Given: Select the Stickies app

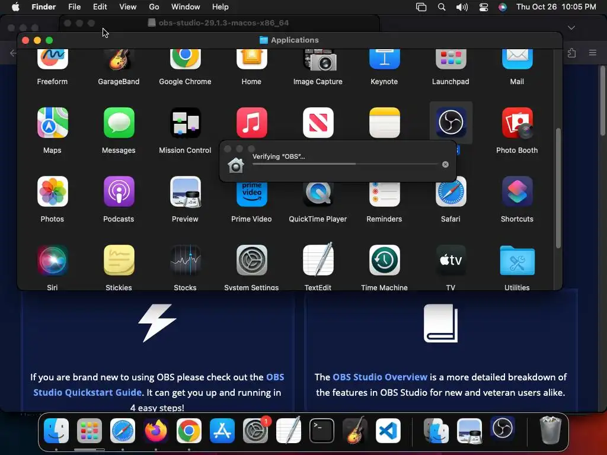Looking at the screenshot, I should coord(119,260).
